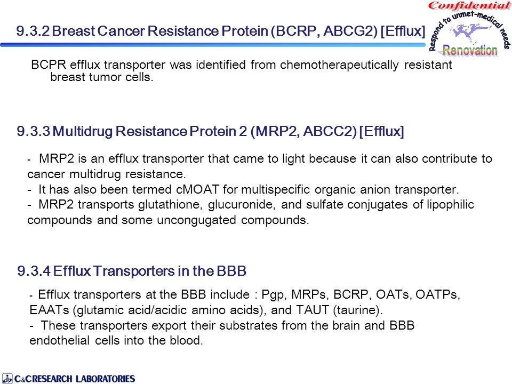512x384 pixels.
Task: Click '[Efflux]' tag in the 9.3.3 heading
Action: click(x=382, y=131)
